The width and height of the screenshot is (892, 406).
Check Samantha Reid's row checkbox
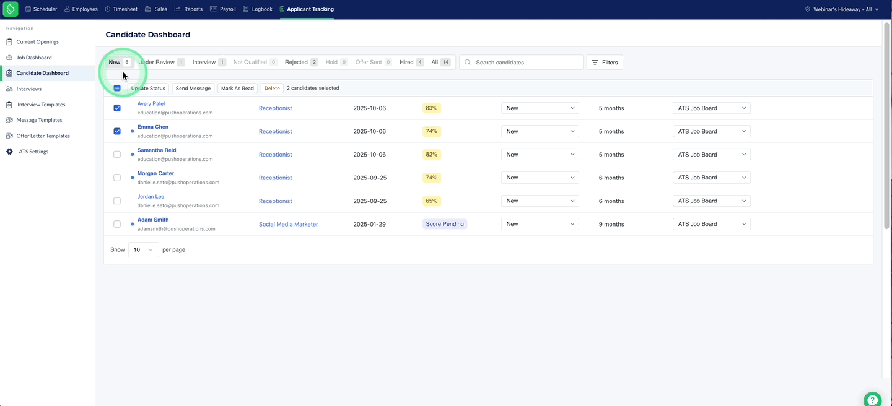pyautogui.click(x=117, y=155)
